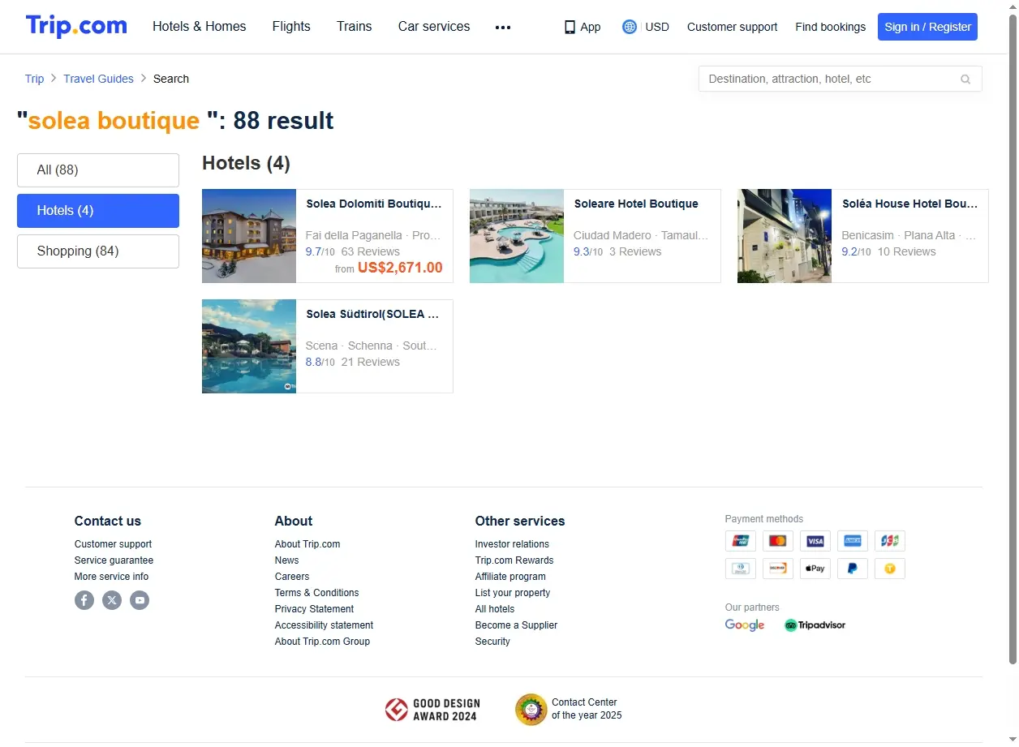This screenshot has height=747, width=1019.
Task: Open Trip.com Rewards link
Action: [514, 560]
